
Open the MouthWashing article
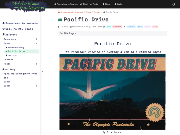coord(16,47)
